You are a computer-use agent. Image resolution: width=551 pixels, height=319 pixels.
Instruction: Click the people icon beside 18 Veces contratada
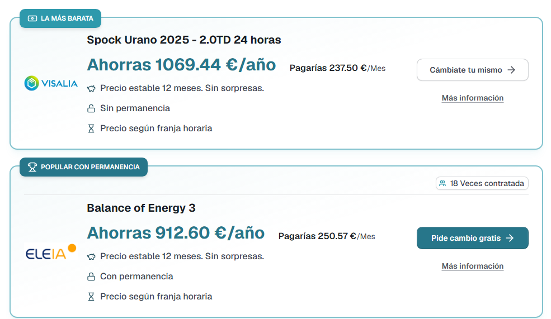click(x=443, y=183)
